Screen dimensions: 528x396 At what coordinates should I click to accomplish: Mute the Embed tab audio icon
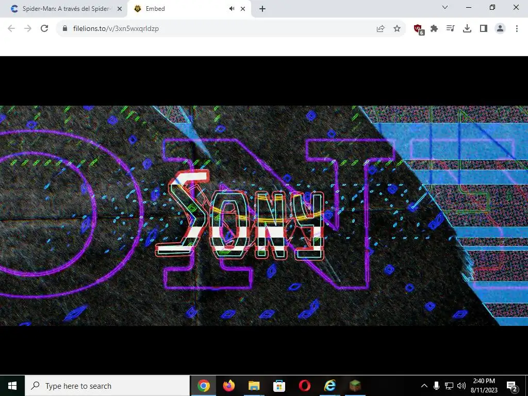pos(232,9)
